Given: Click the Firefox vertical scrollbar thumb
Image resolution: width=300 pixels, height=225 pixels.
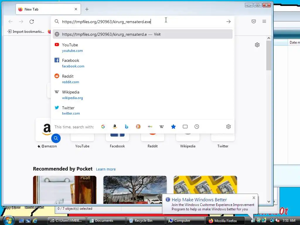Looking at the screenshot, I should coord(269,55).
